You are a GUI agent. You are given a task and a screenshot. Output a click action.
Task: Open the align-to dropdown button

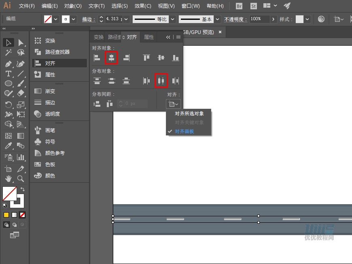point(173,104)
